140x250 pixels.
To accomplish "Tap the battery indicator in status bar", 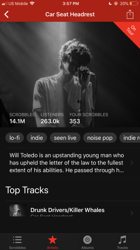I will click(x=134, y=3).
